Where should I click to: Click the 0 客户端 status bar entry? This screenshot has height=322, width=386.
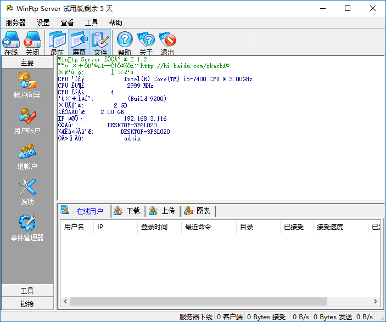coord(230,317)
